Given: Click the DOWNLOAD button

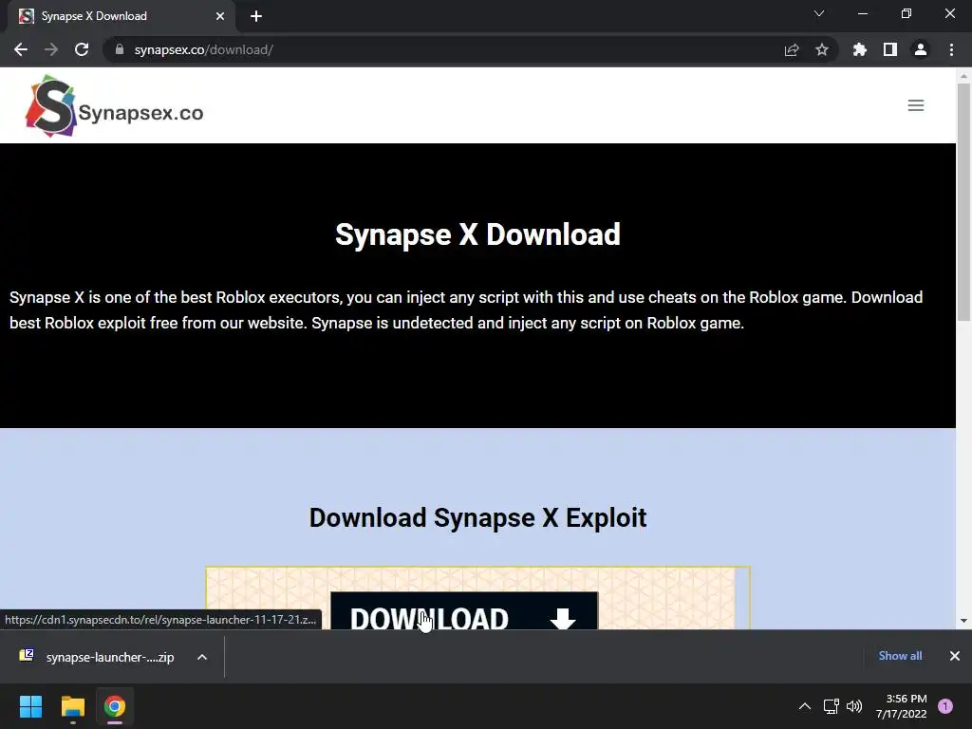Looking at the screenshot, I should pos(463,611).
